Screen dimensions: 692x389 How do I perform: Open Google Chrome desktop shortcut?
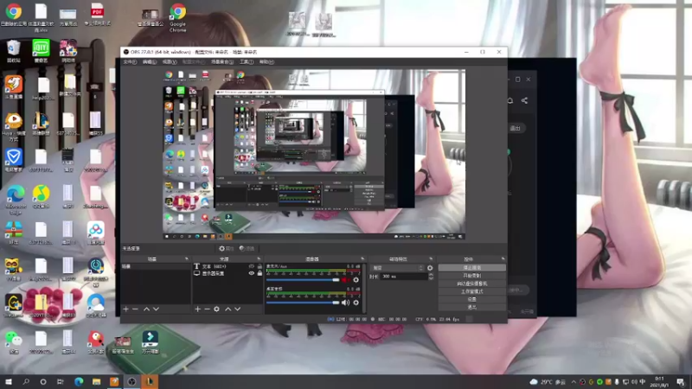click(x=177, y=17)
